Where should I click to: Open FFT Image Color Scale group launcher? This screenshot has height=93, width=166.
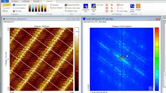(63, 14)
